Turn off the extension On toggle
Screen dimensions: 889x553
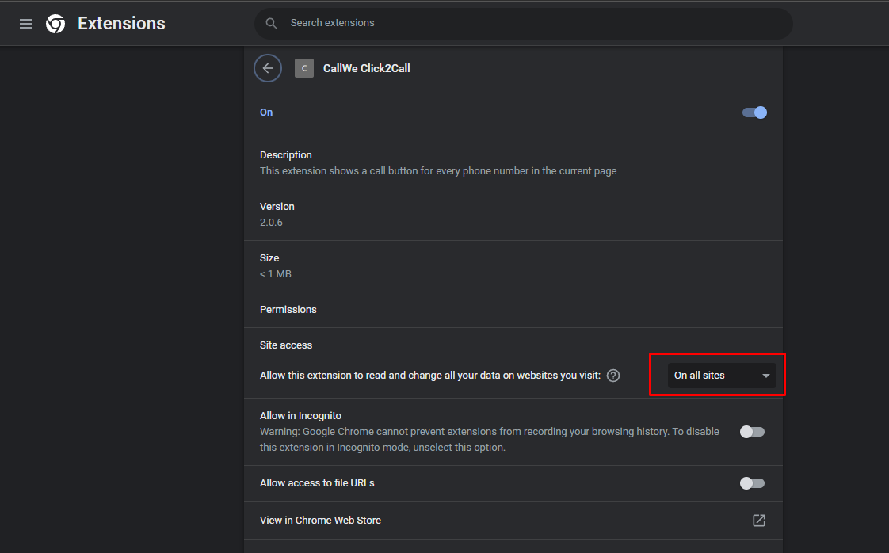754,113
